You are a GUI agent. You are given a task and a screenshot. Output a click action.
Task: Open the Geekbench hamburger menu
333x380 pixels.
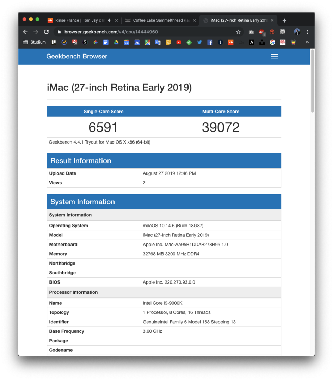[274, 56]
